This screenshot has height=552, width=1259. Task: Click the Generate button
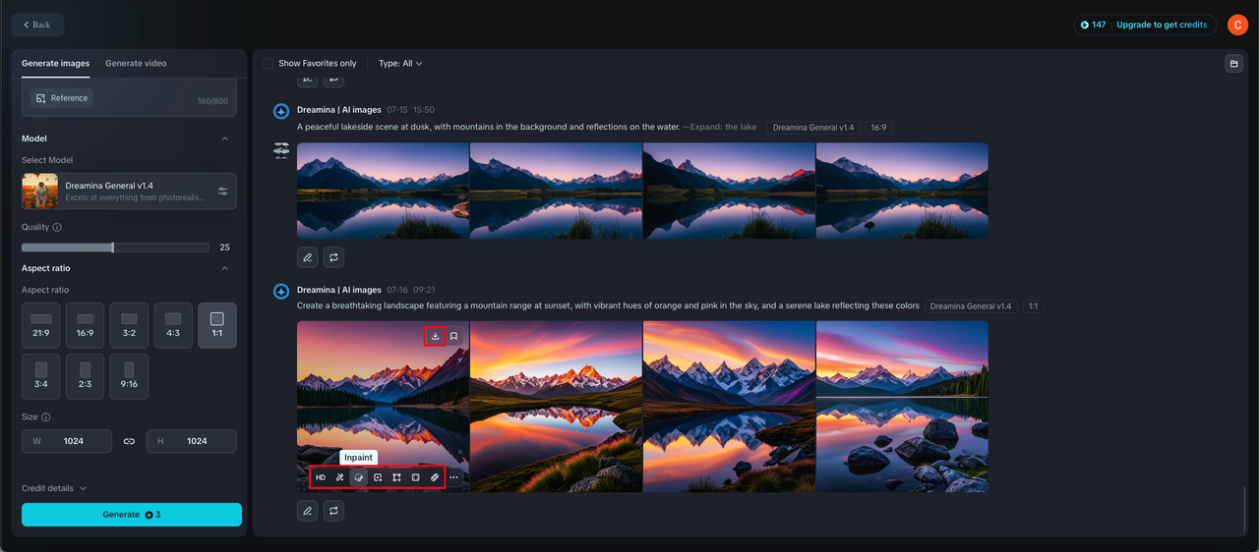[x=132, y=515]
